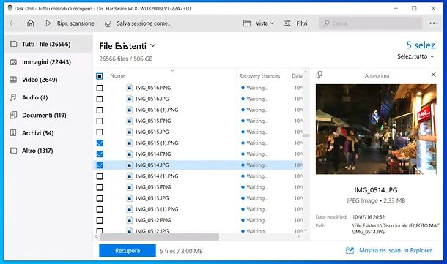Toggle the select-all checkbox in header

(x=100, y=76)
